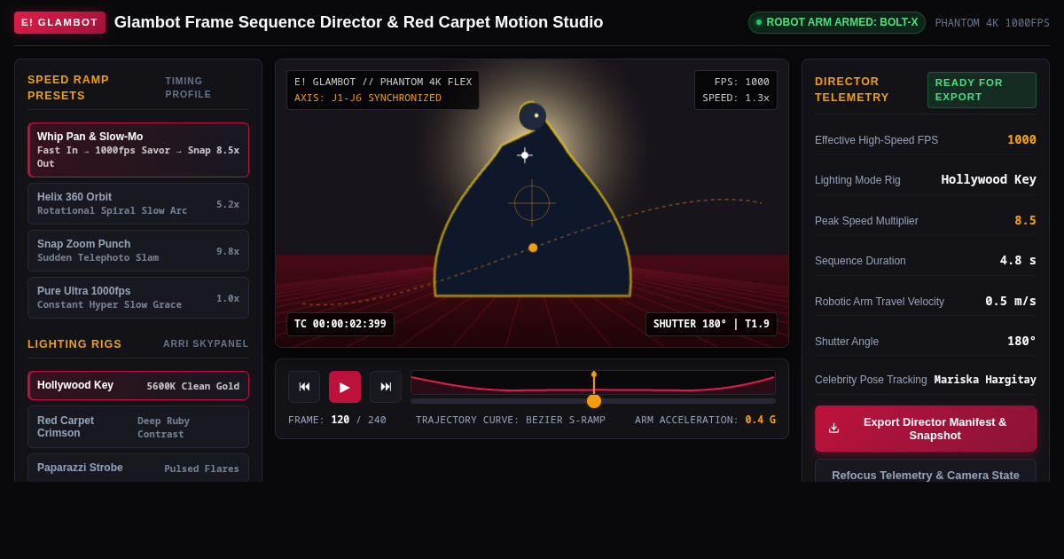Click the FPS: 1000 viewport readout
The width and height of the screenshot is (1064, 559).
pyautogui.click(x=742, y=82)
